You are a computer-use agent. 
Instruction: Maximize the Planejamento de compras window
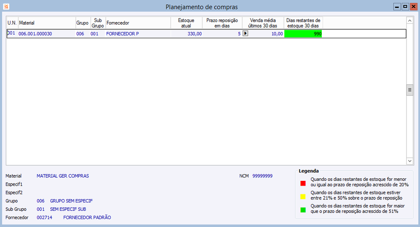[x=405, y=7]
